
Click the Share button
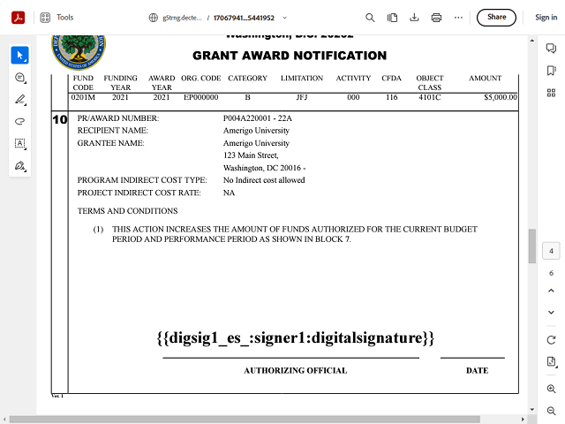tap(496, 18)
